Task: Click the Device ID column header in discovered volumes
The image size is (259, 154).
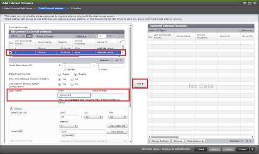Action: pyautogui.click(x=107, y=42)
